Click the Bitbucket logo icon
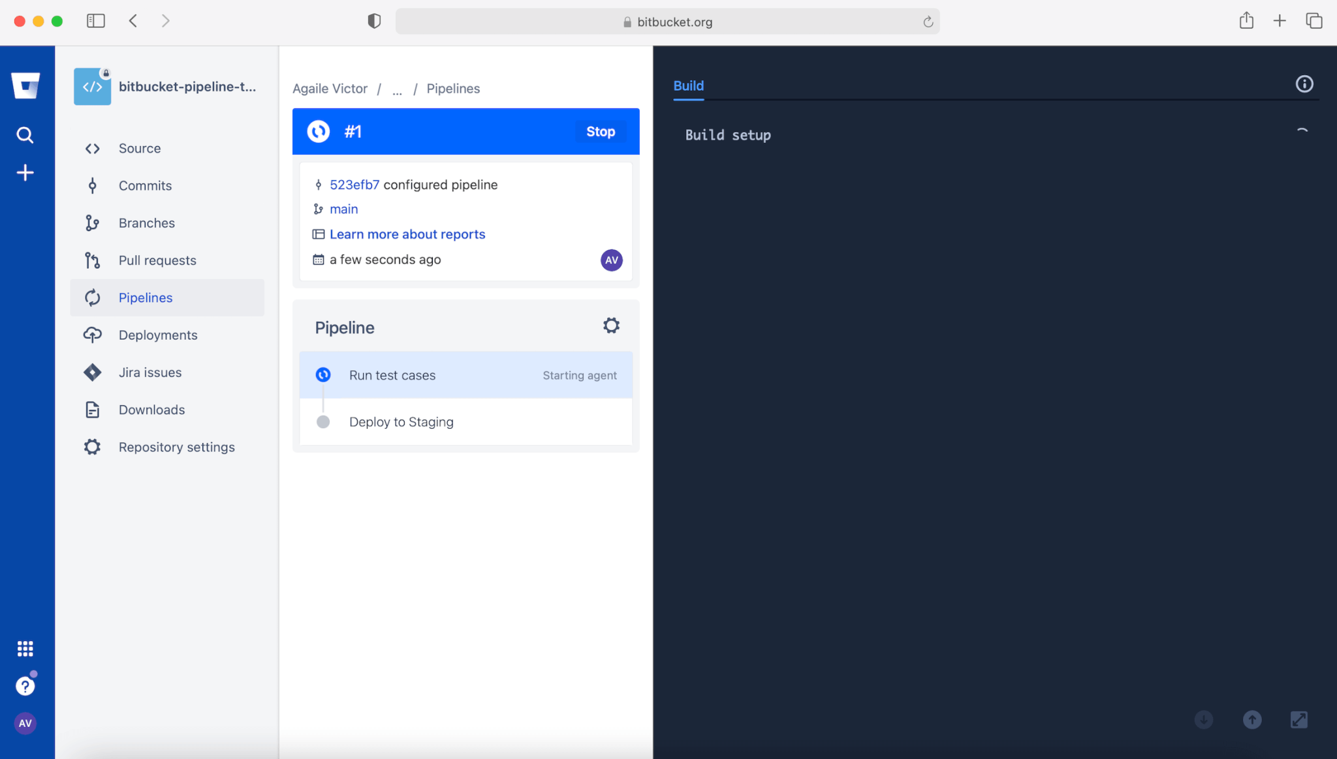 click(25, 85)
